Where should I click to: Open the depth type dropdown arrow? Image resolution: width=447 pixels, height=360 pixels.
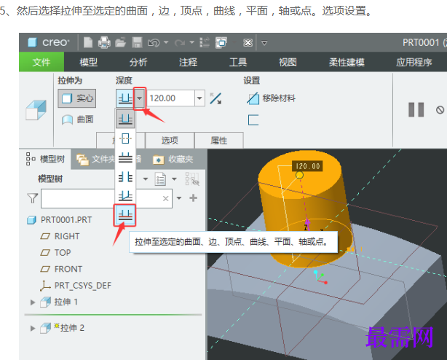(139, 98)
